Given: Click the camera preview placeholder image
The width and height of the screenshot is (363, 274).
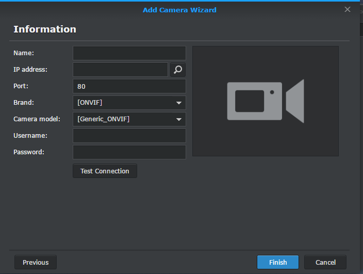Looking at the screenshot, I should pos(265,101).
